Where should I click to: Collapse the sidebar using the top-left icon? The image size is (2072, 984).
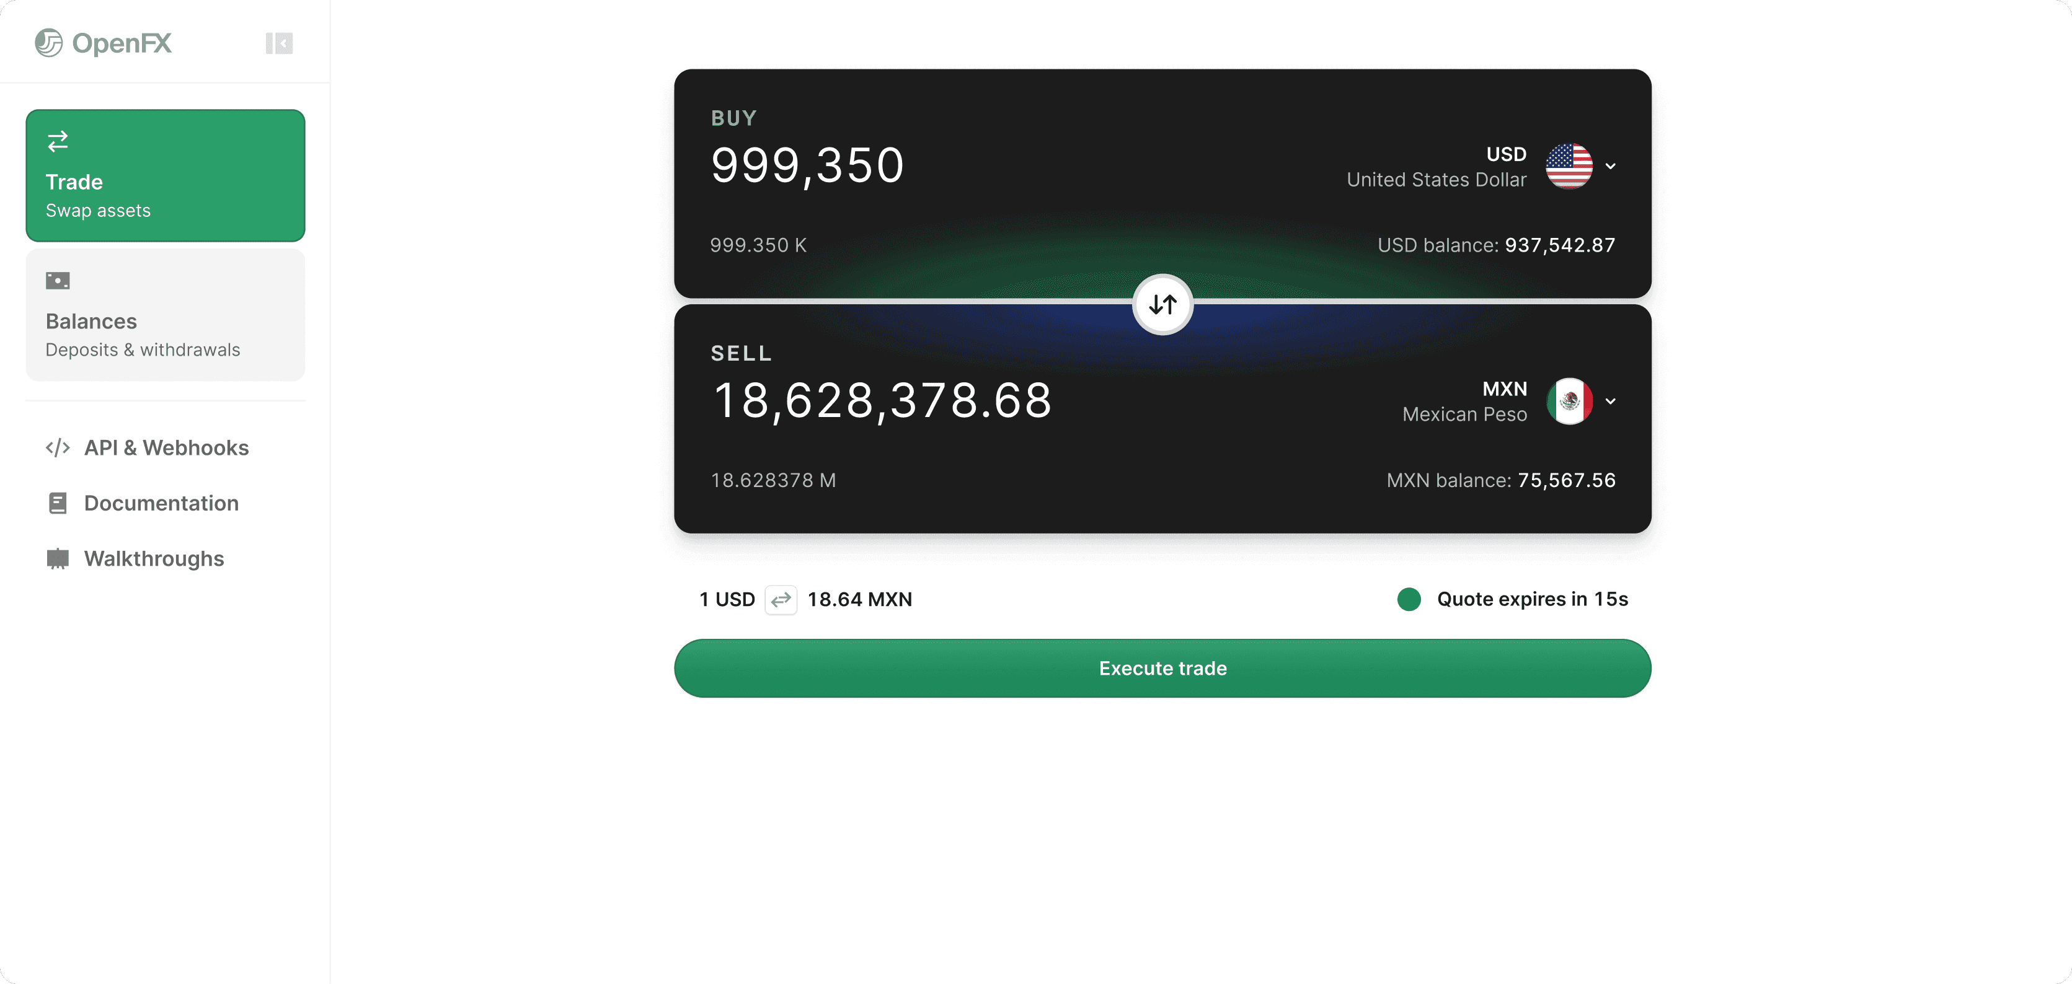(x=279, y=43)
